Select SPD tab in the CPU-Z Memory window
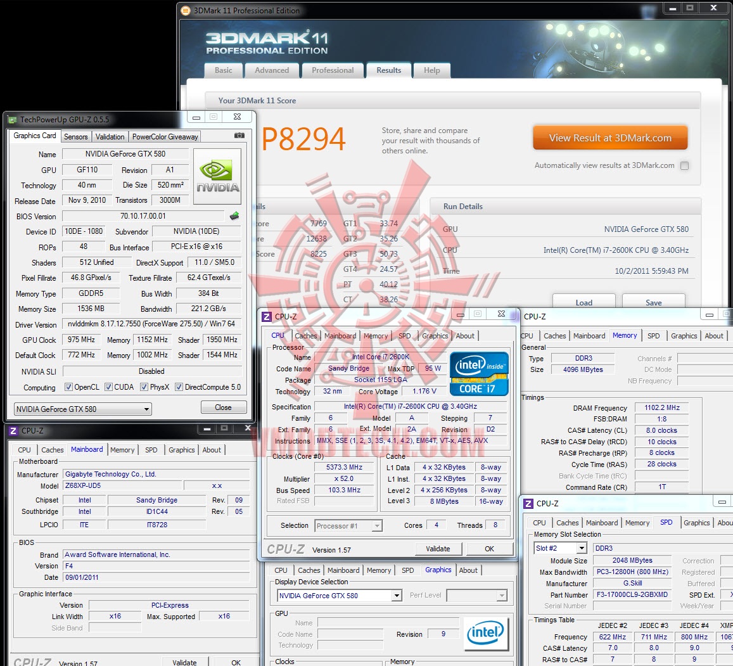 tap(654, 336)
